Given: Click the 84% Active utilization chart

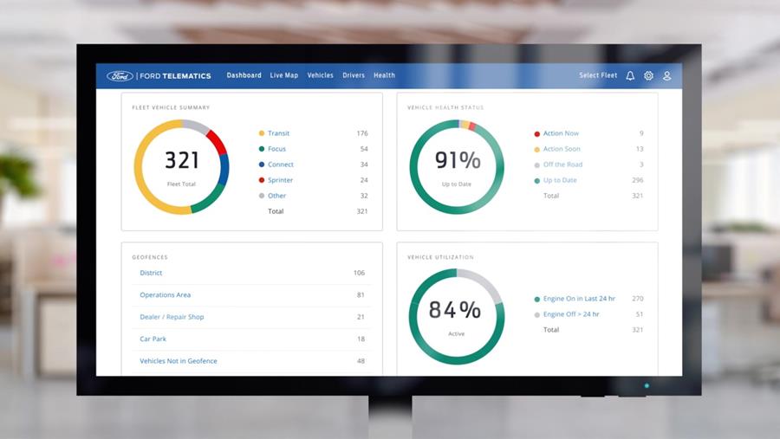Looking at the screenshot, I should [457, 316].
